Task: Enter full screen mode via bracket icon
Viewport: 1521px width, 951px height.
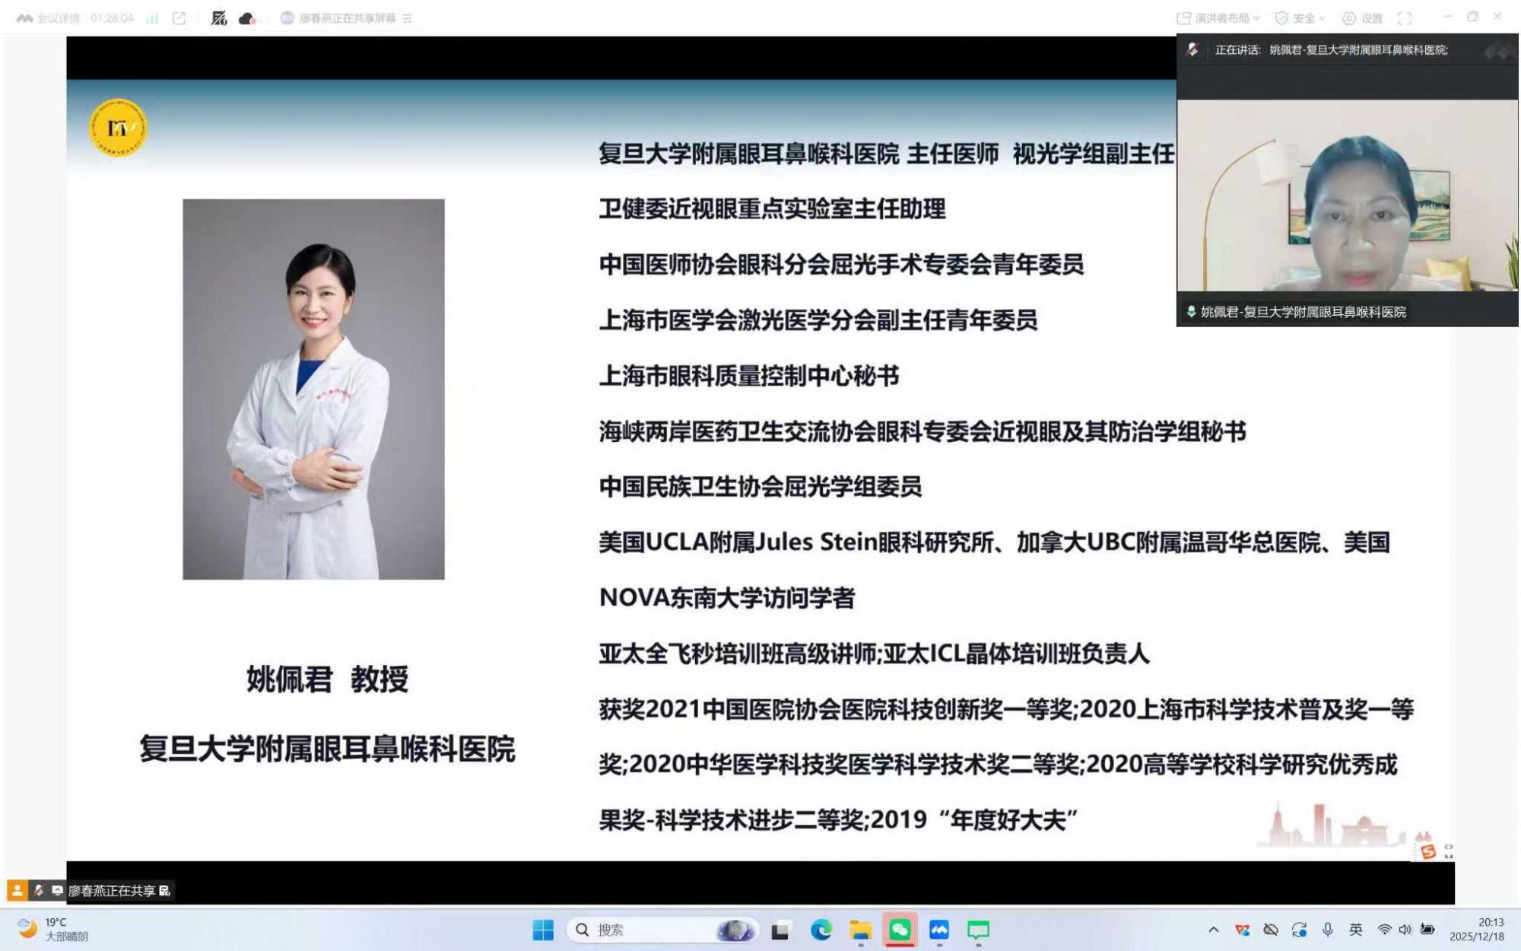Action: (x=1404, y=18)
